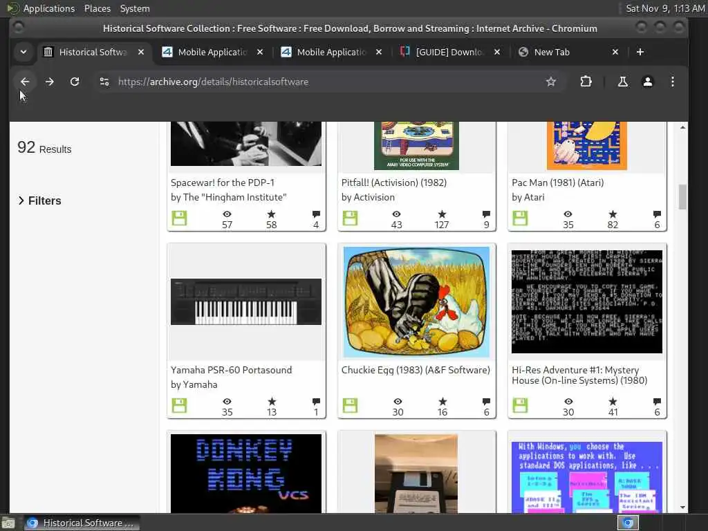Click the Mystery House screenshot thumbnail

[587, 301]
